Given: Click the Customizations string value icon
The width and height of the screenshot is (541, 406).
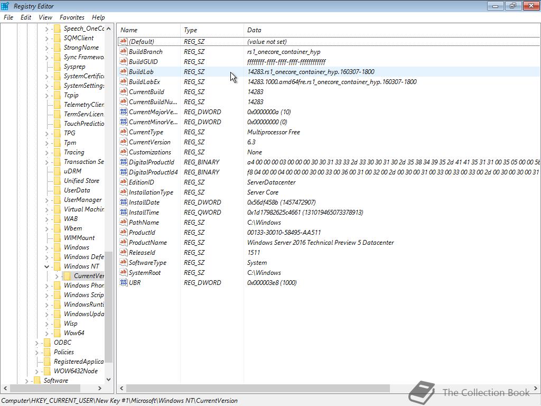Looking at the screenshot, I should pyautogui.click(x=123, y=152).
